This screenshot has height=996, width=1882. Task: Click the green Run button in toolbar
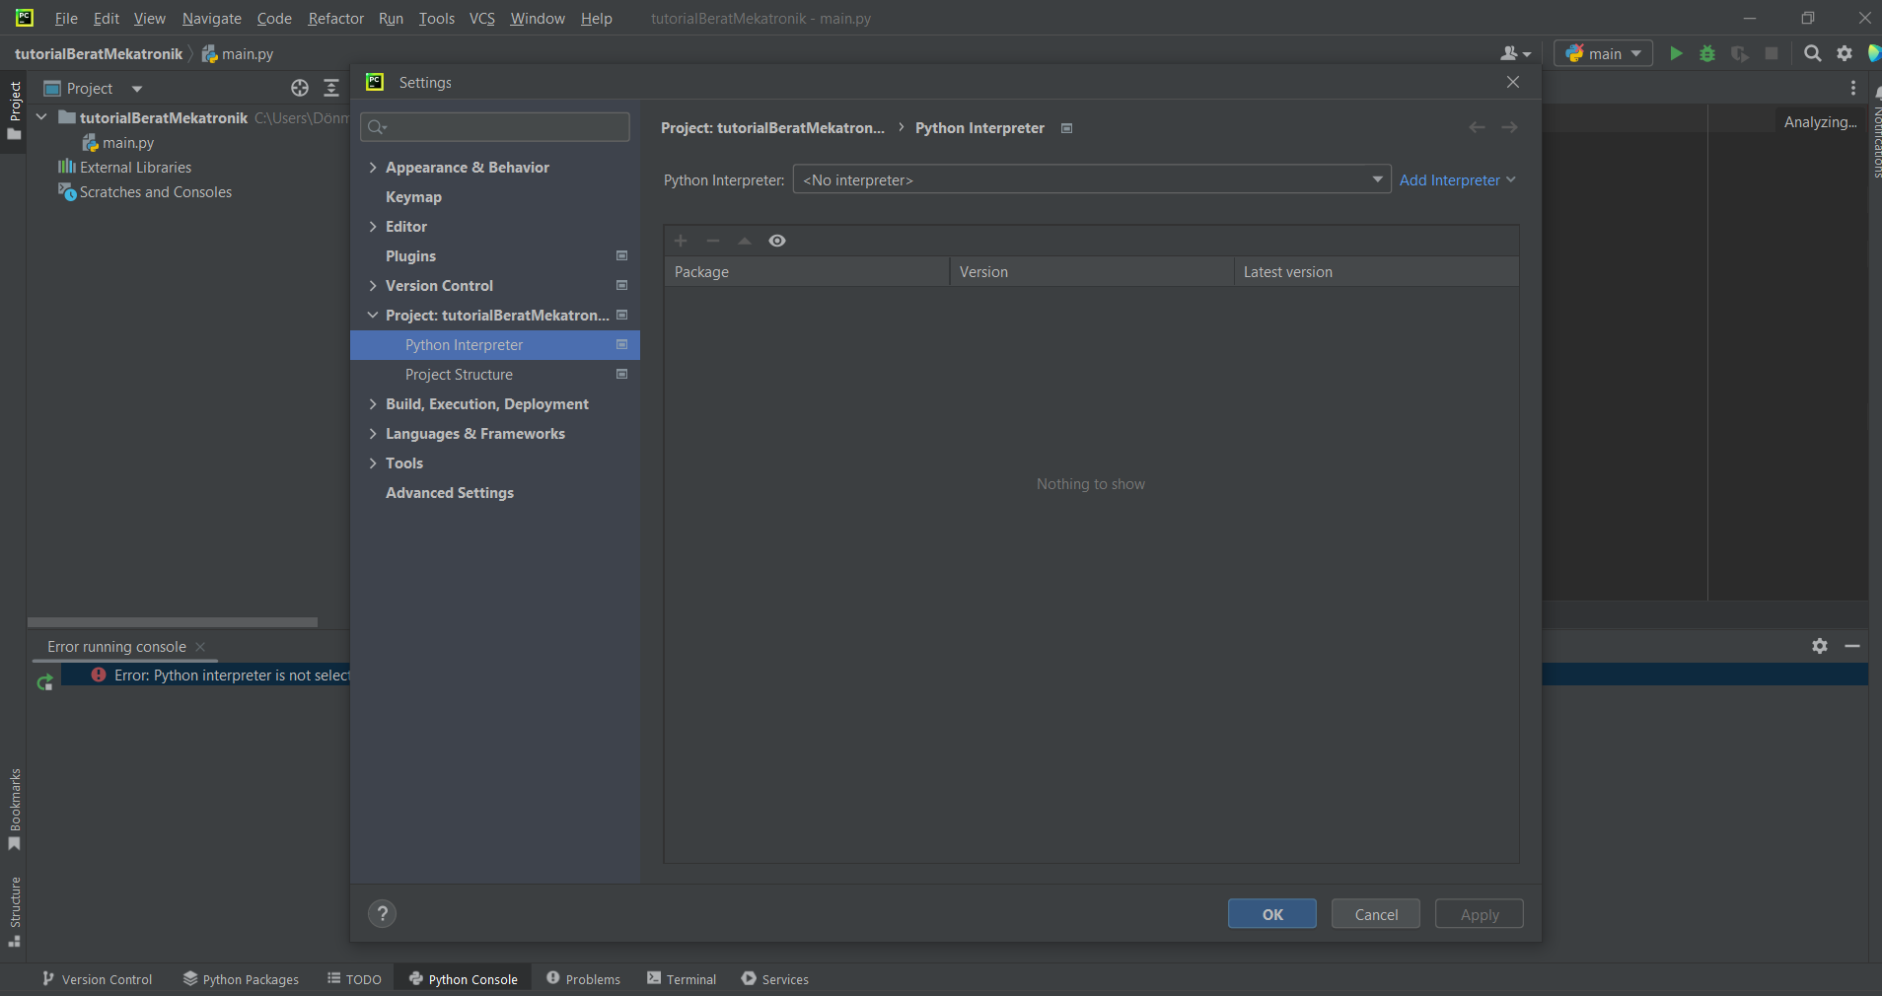click(1675, 53)
